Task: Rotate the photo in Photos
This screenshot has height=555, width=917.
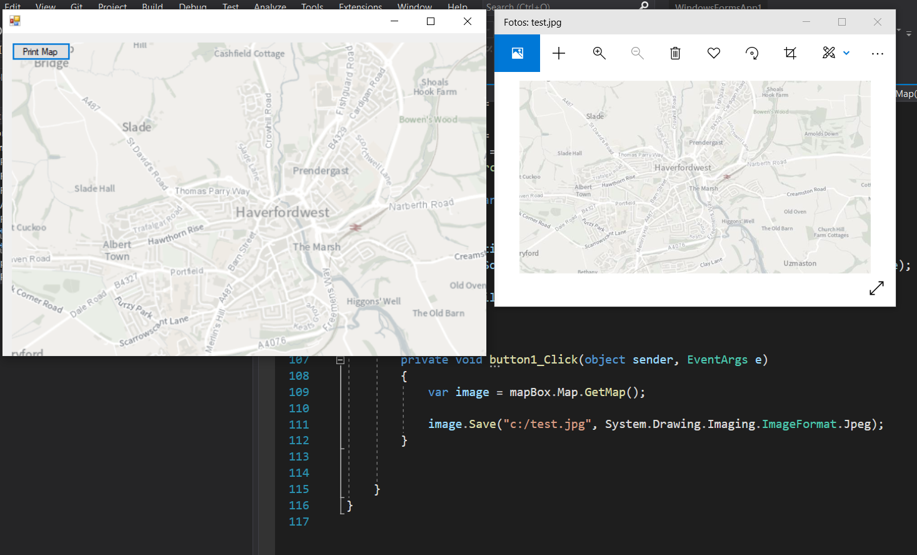Action: coord(752,53)
